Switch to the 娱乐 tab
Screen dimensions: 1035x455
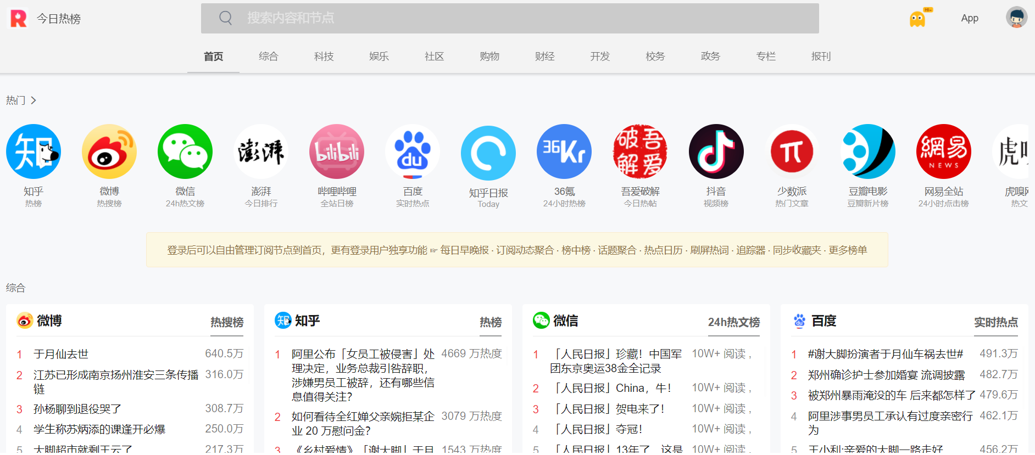point(379,57)
